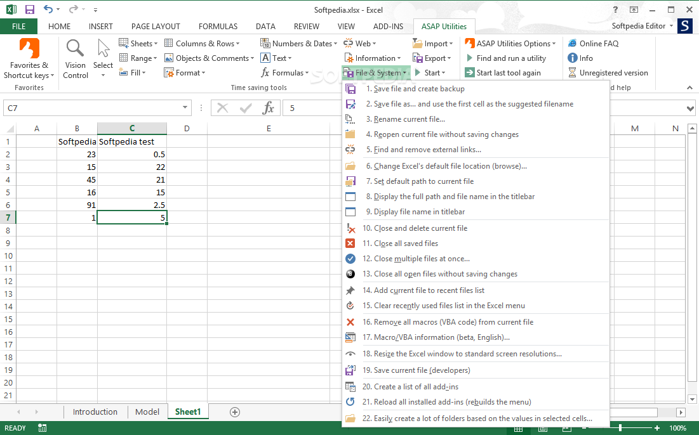Click the Insert Function fx button
The image size is (699, 435).
(268, 108)
